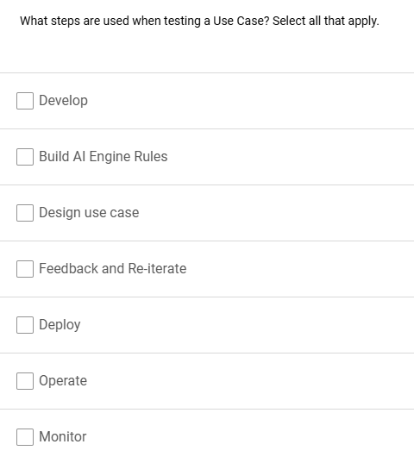Tick the Develop checkbox
414x463 pixels.
[x=25, y=101]
